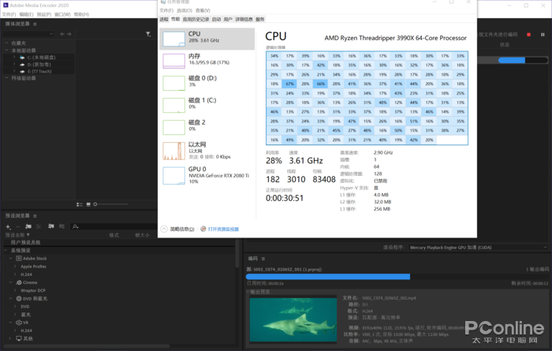Viewport: 552px width, 351px height.
Task: Open Media Encoder 文件(F) menu
Action: tap(9, 14)
